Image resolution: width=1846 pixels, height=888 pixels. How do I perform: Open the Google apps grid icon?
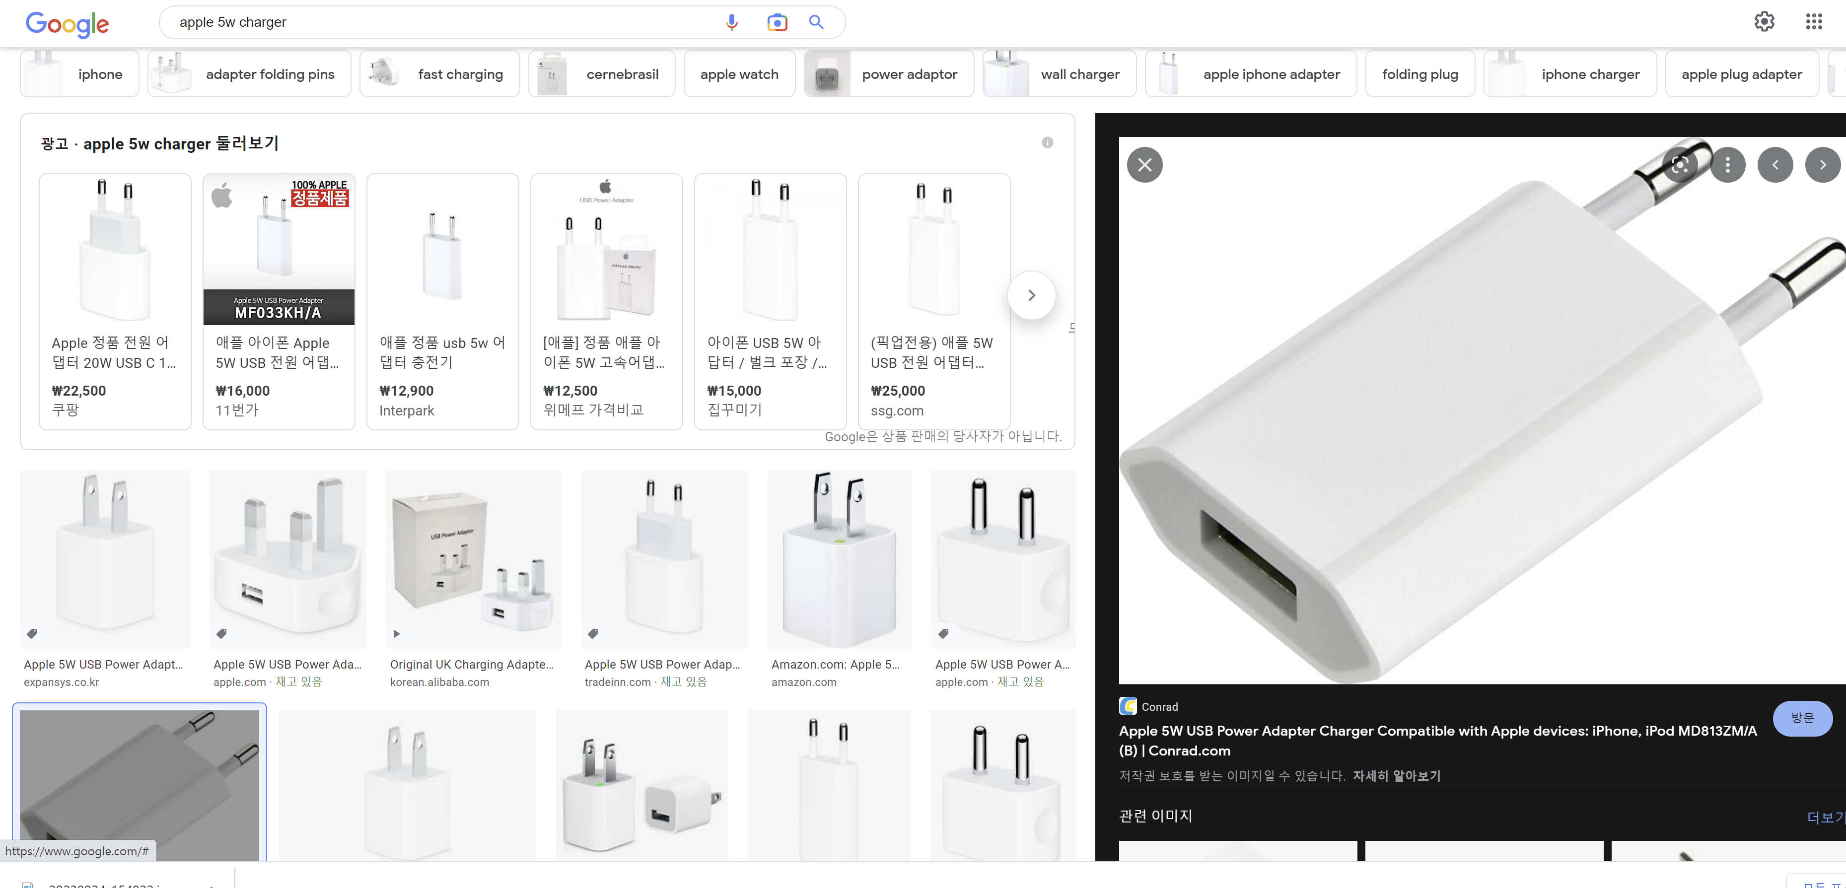(x=1814, y=21)
